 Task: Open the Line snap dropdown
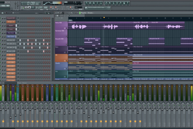78,7
